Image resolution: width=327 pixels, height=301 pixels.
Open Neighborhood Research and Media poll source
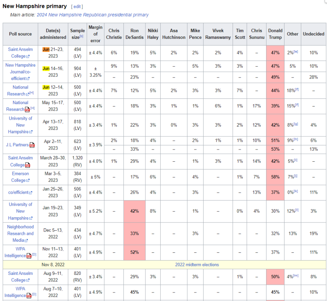[20, 233]
